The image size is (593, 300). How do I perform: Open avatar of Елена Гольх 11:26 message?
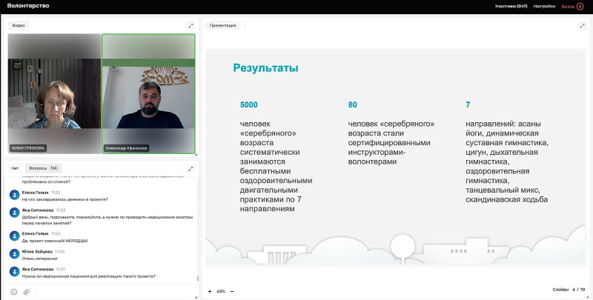click(14, 236)
